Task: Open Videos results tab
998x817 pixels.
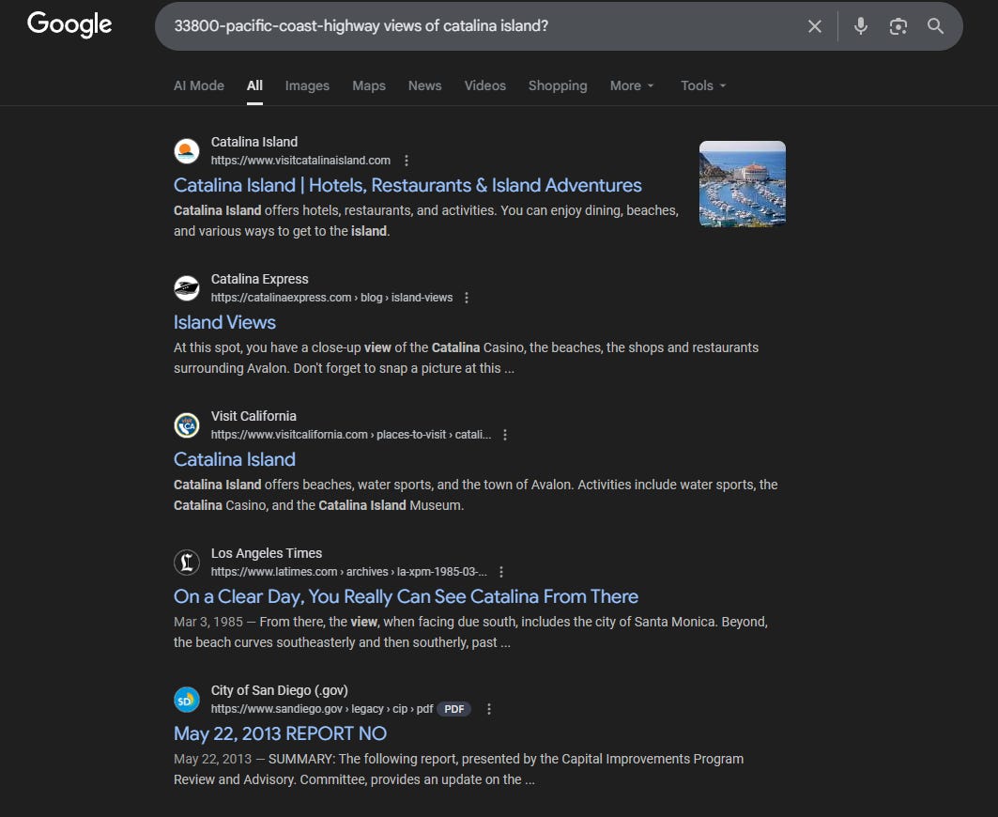Action: pyautogui.click(x=485, y=85)
